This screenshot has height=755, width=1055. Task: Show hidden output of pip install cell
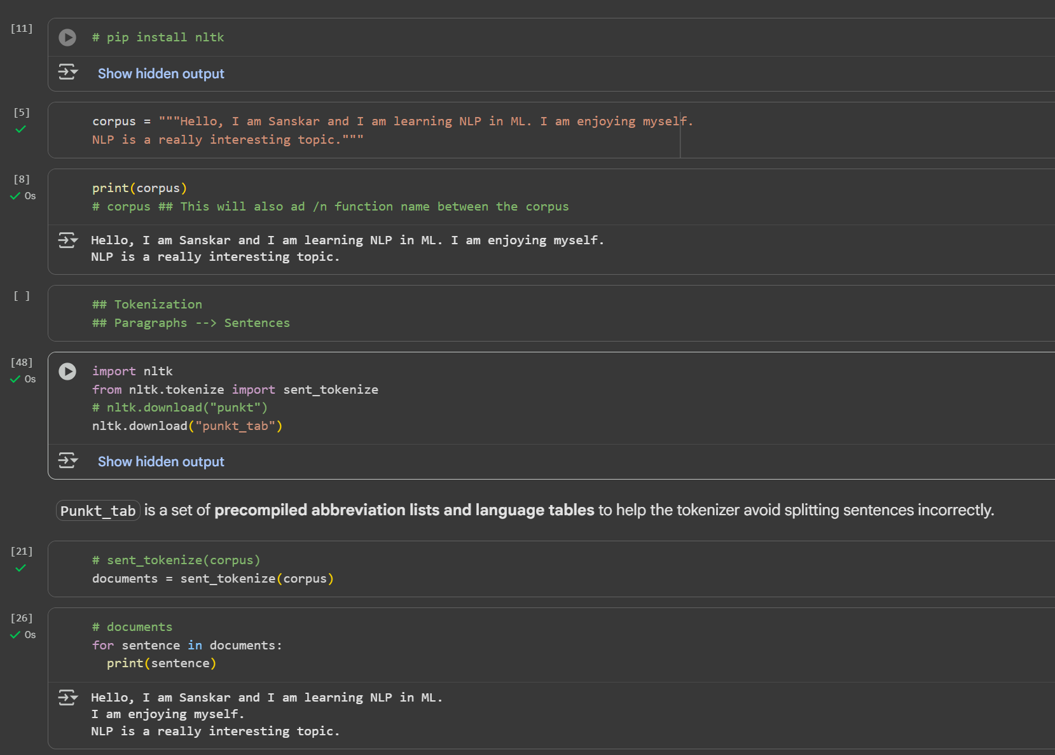tap(161, 74)
